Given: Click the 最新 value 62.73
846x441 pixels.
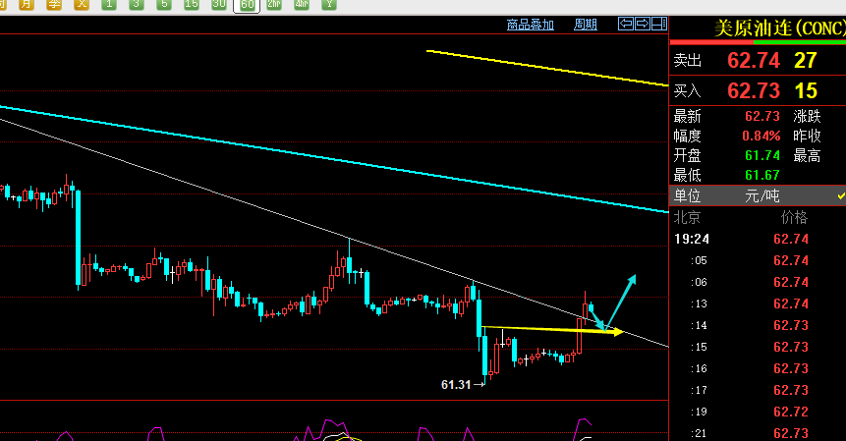Looking at the screenshot, I should [x=762, y=117].
